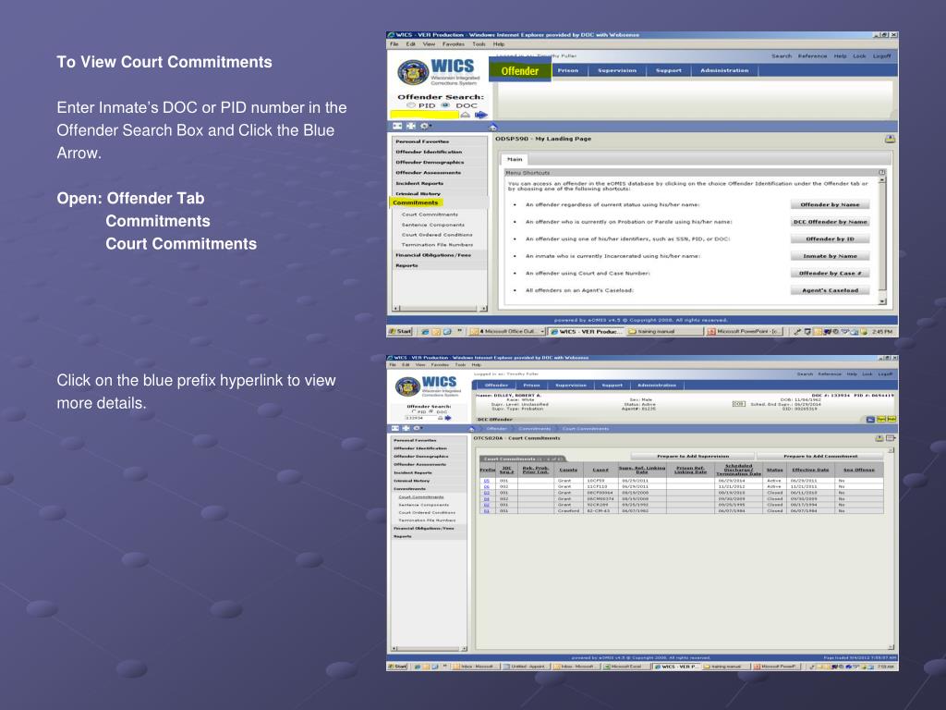This screenshot has width=946, height=710.
Task: Open the Supervision tab in bottom window
Action: 570,386
